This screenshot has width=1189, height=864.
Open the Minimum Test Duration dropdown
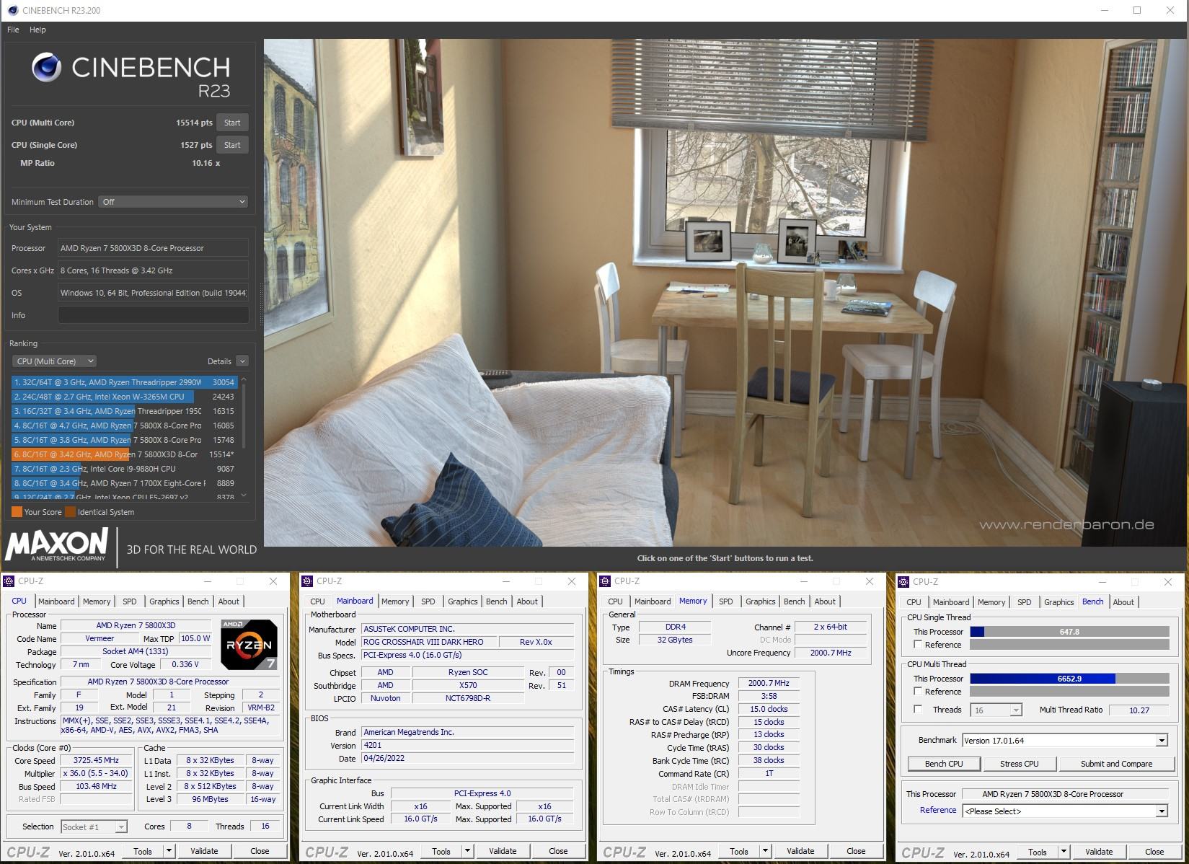[x=174, y=202]
